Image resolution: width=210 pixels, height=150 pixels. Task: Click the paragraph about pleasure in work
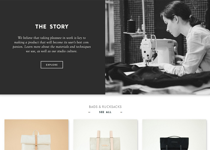click(x=52, y=44)
